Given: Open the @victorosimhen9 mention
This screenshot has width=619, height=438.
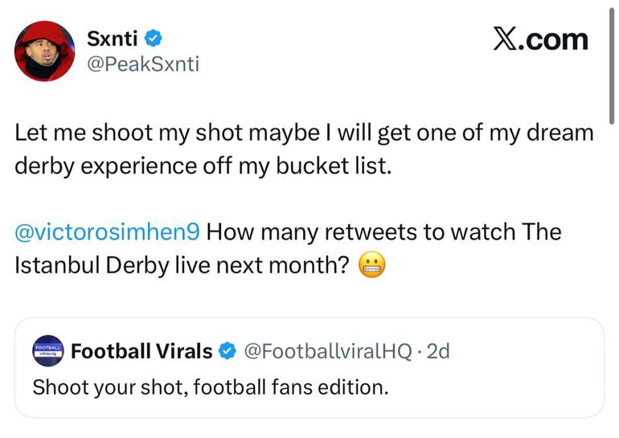Looking at the screenshot, I should [x=109, y=233].
